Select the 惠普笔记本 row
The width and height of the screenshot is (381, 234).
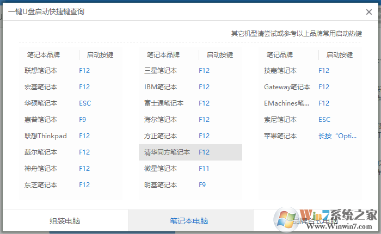pos(71,119)
